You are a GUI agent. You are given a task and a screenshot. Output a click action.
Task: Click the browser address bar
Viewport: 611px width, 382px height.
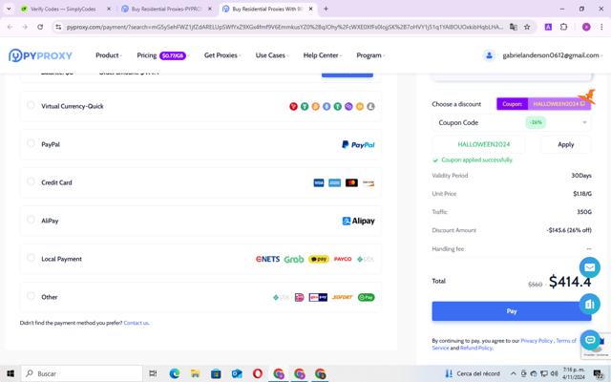coord(284,27)
